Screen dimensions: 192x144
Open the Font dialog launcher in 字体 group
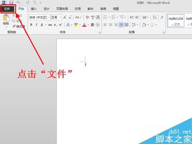[99, 33]
